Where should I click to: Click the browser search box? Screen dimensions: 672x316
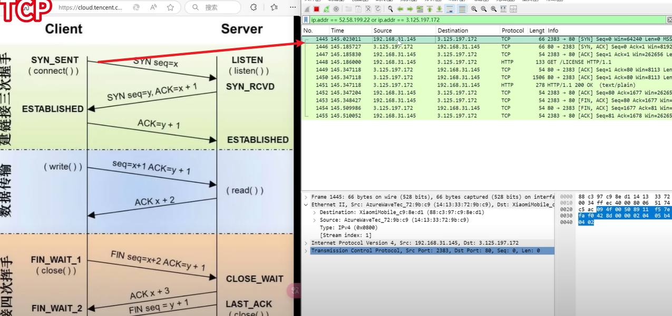(213, 7)
